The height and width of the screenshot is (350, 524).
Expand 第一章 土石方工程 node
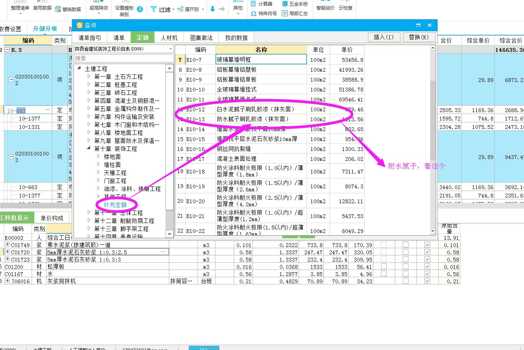[89, 77]
